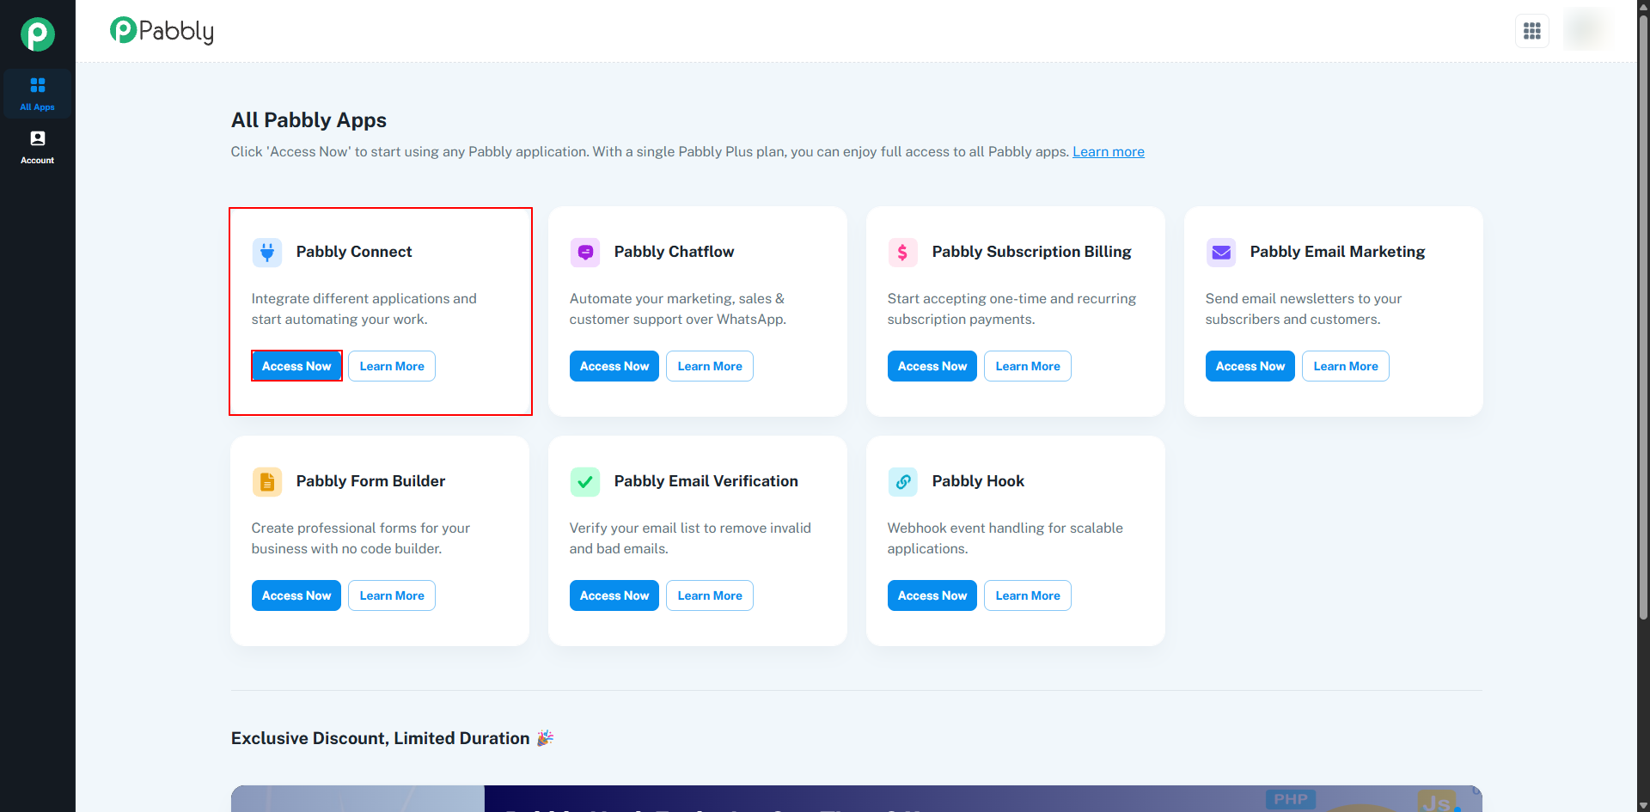
Task: Click the scrollbar up arrow
Action: (1643, 7)
